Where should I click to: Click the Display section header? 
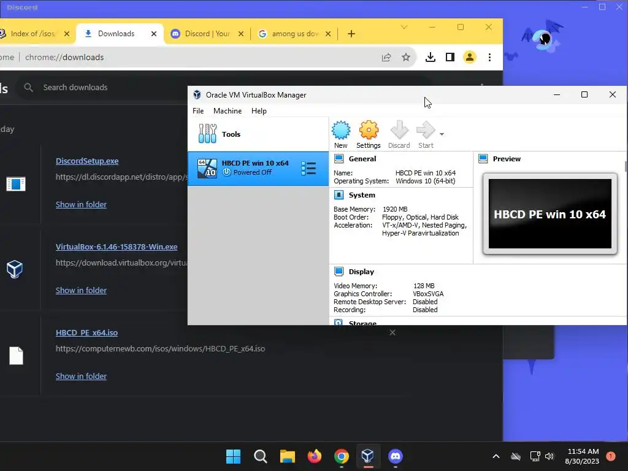[361, 272]
